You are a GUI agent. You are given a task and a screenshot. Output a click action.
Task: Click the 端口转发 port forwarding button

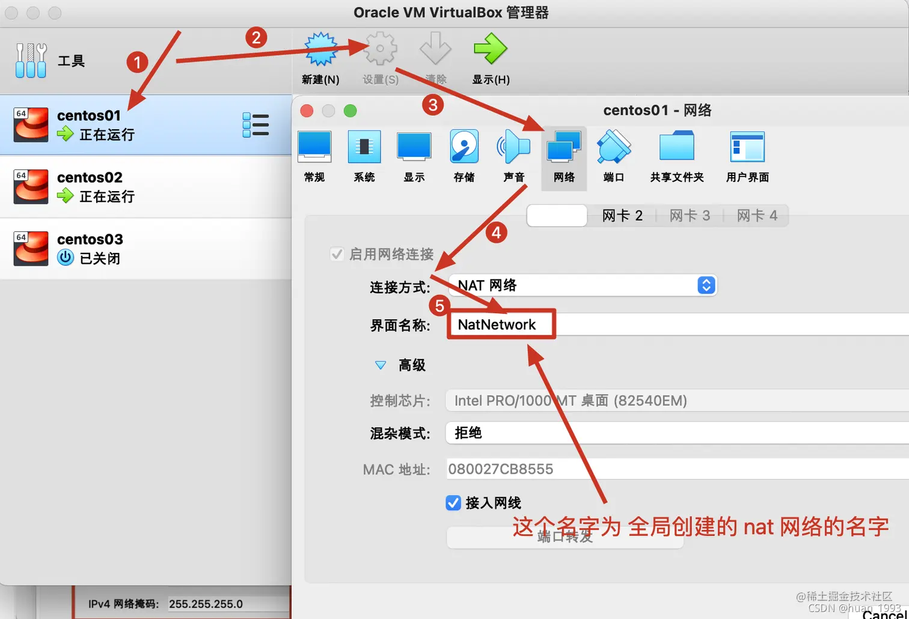coord(565,537)
